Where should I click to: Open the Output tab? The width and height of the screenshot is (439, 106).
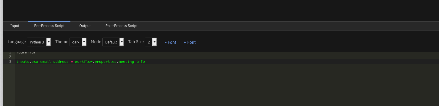85,26
